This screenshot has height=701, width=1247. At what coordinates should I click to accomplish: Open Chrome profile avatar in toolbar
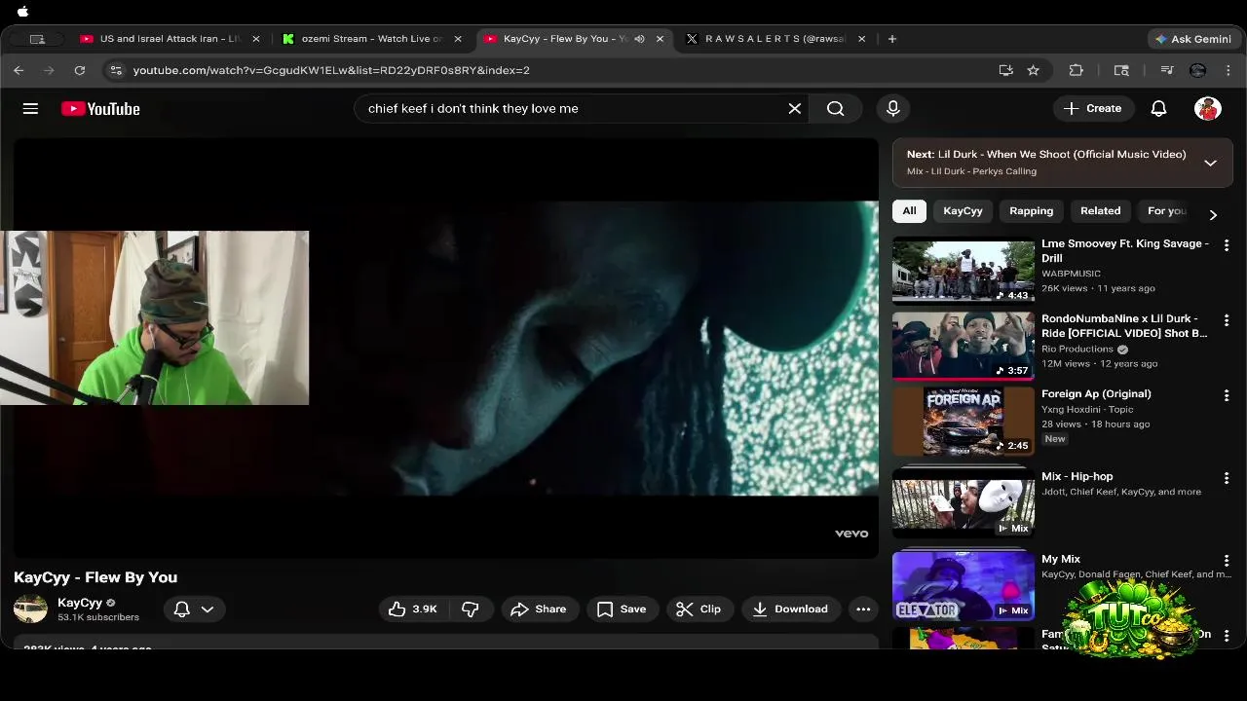[1198, 70]
